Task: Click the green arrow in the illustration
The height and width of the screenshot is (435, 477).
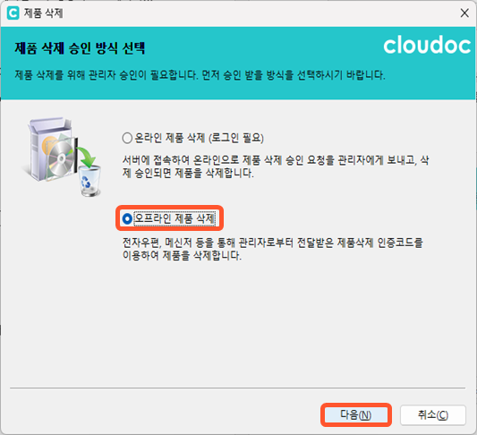Action: 87,158
